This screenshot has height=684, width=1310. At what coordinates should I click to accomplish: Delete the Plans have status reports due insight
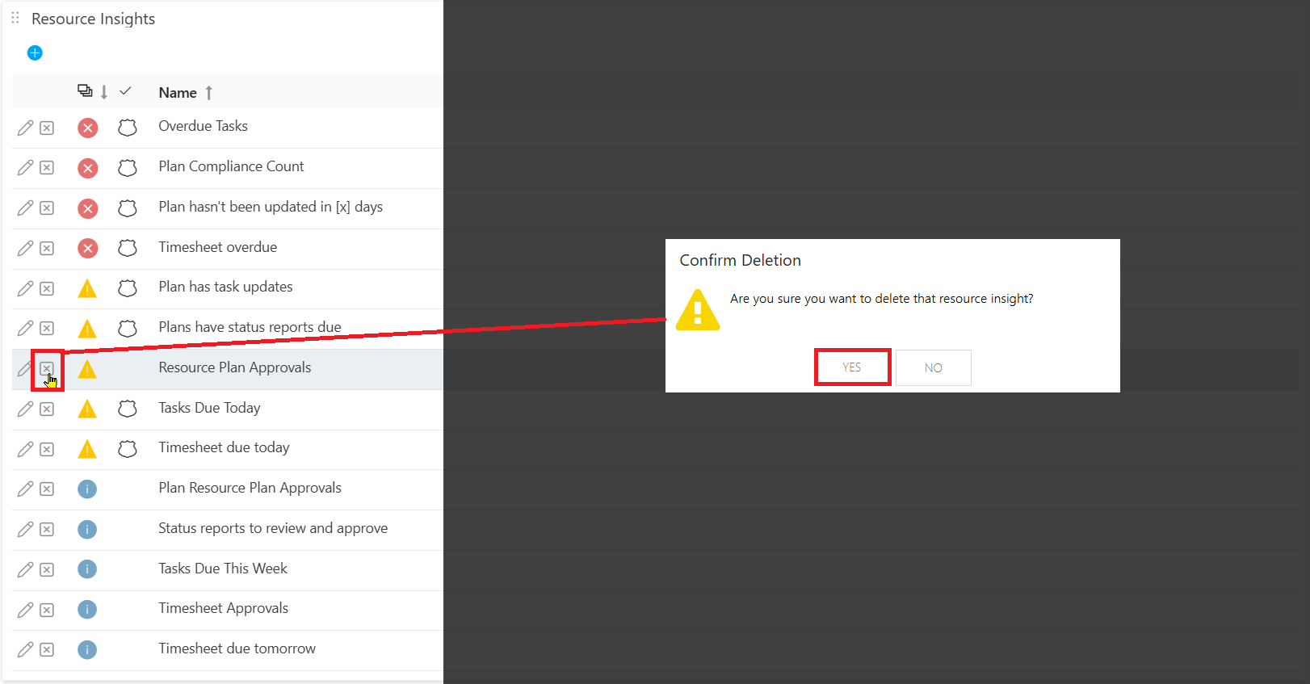click(47, 328)
